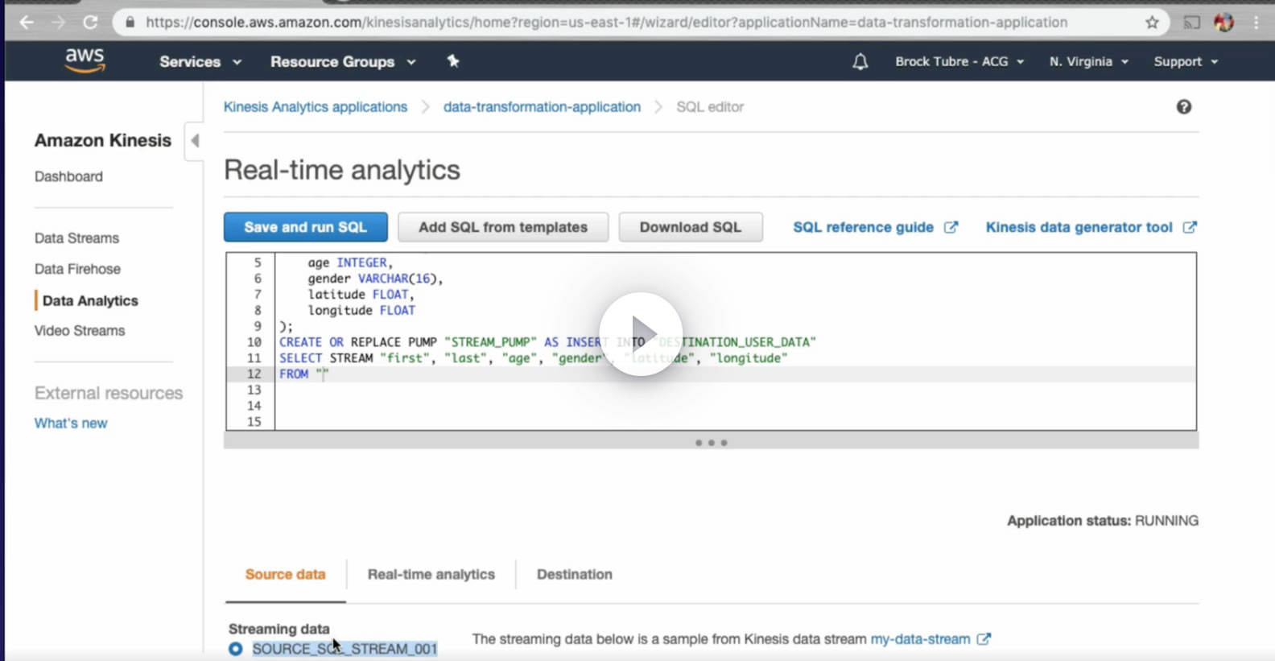Click the browser address bar URL
Screen dimensions: 1275x661
click(x=606, y=23)
